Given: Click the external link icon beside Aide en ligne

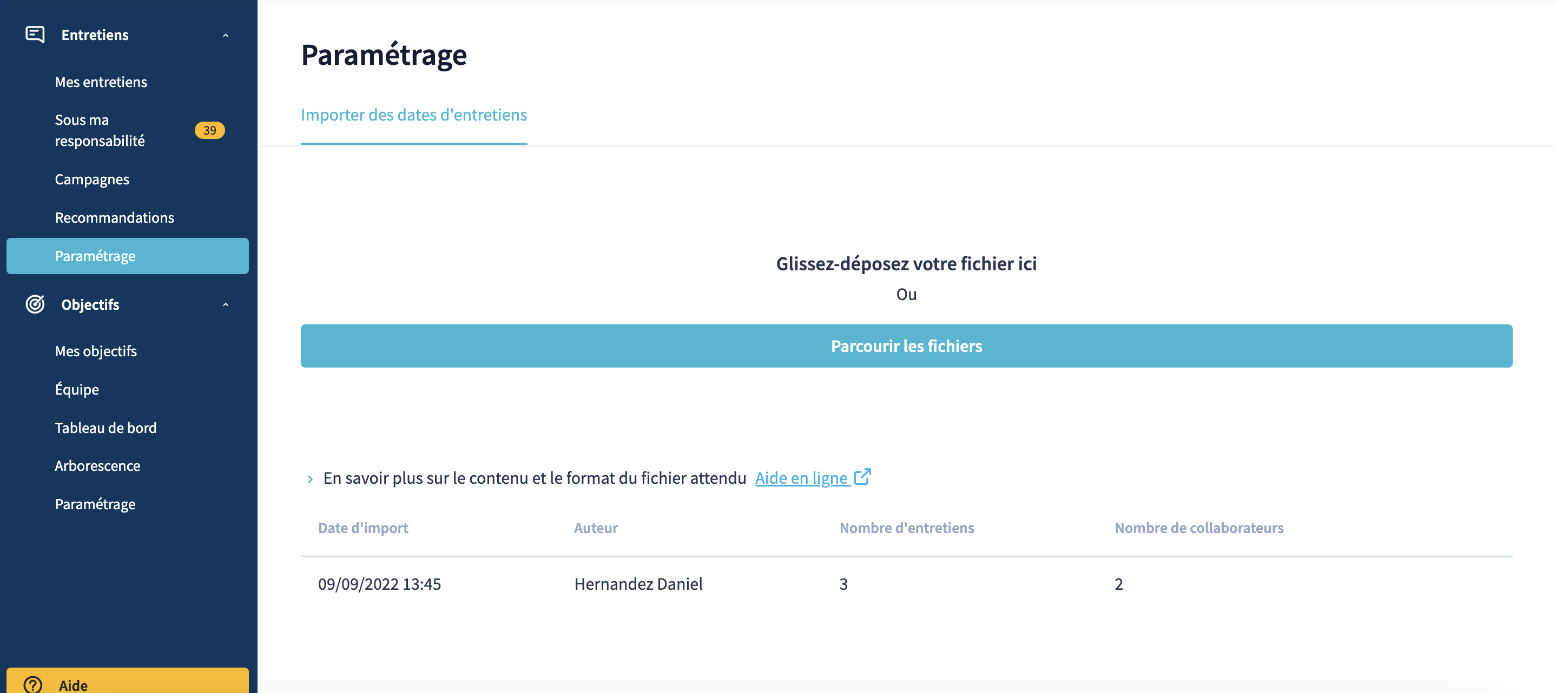Looking at the screenshot, I should (x=862, y=477).
